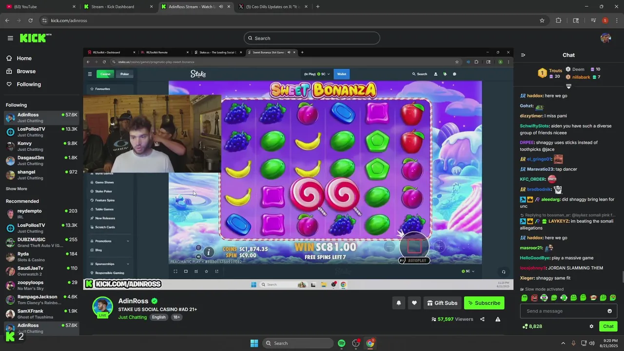Click the 18+ tag

click(176, 317)
